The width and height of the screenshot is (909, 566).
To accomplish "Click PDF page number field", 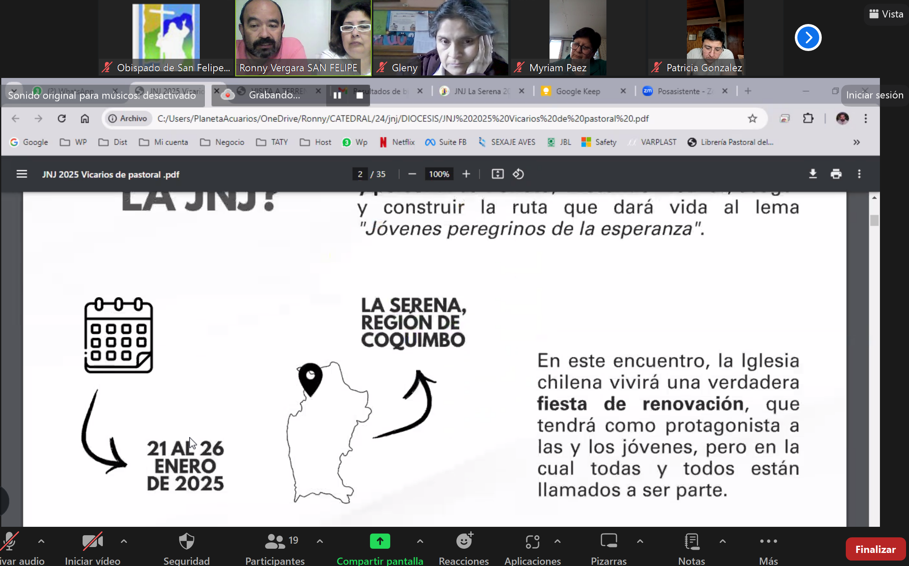I will [x=360, y=174].
